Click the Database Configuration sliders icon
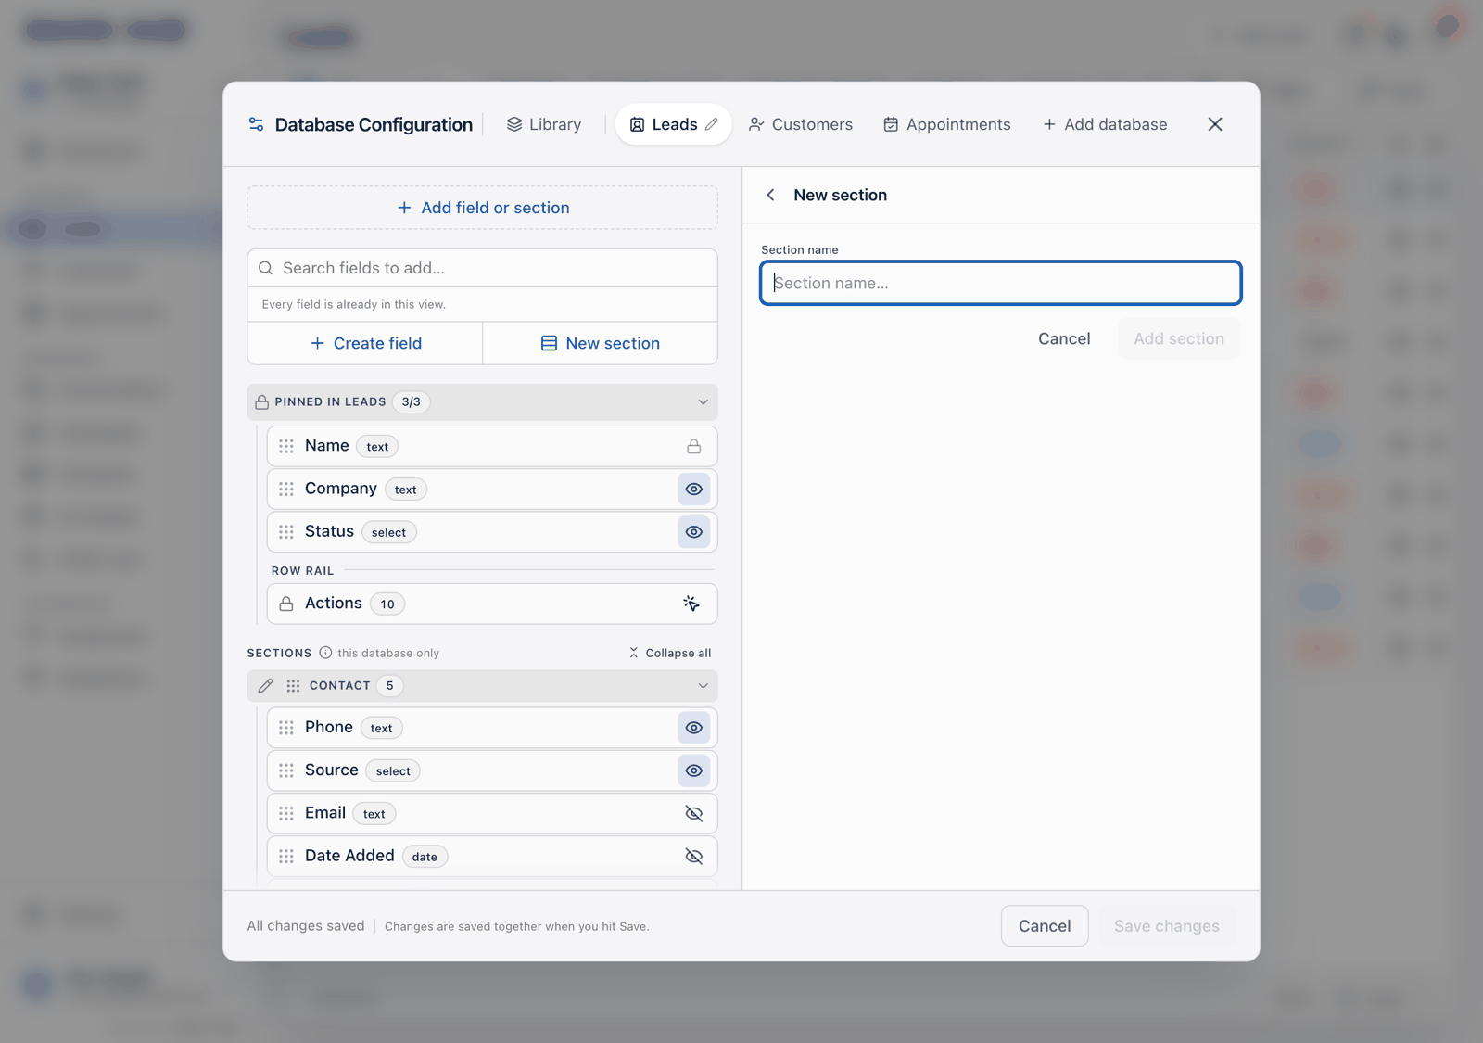 tap(256, 124)
